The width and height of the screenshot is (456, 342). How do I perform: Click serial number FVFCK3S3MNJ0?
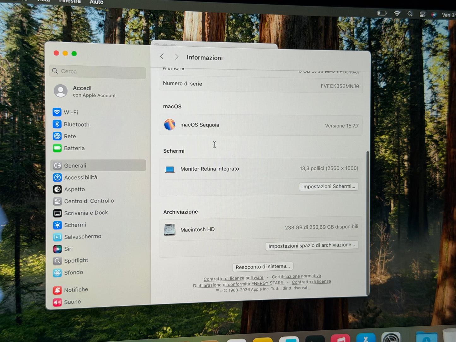(340, 86)
